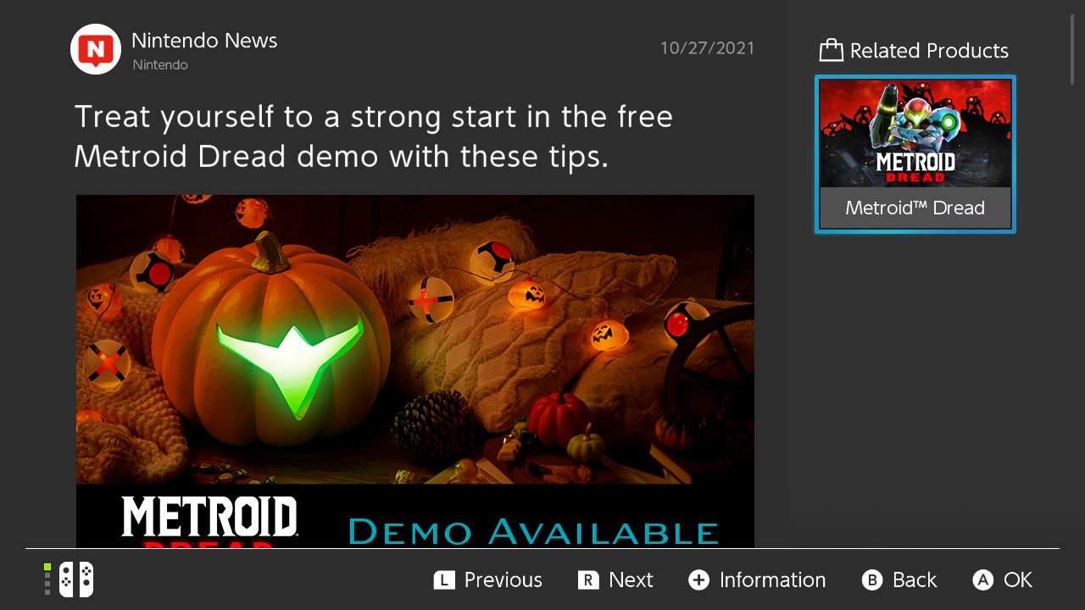Click the A button OK icon
Image resolution: width=1085 pixels, height=610 pixels.
(983, 580)
